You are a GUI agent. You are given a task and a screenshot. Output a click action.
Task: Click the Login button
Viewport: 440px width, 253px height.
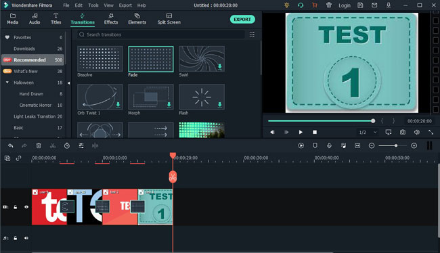click(x=345, y=5)
